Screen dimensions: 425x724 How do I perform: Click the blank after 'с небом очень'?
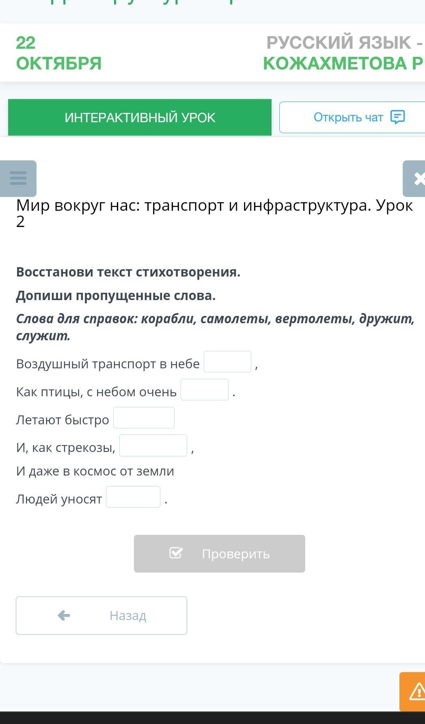tap(204, 390)
